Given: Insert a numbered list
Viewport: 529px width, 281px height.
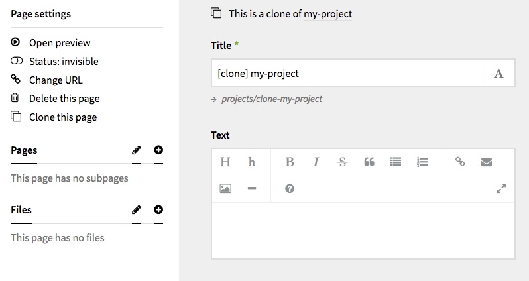Looking at the screenshot, I should click(x=422, y=162).
